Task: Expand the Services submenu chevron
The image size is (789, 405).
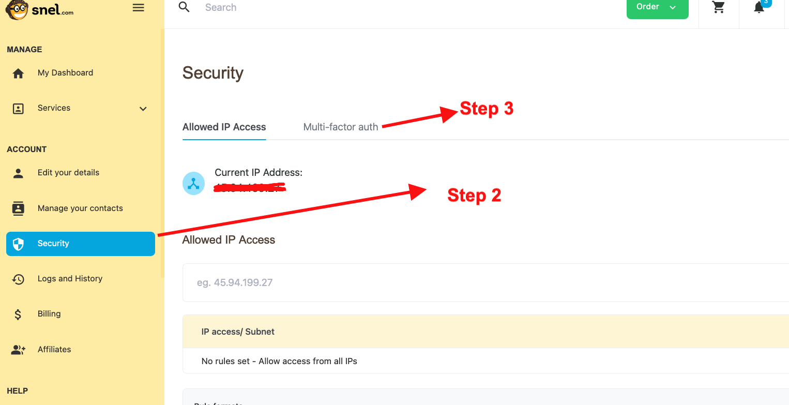Action: pos(143,109)
